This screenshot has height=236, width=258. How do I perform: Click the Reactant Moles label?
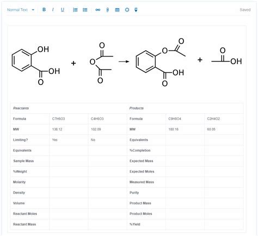coord(25,214)
